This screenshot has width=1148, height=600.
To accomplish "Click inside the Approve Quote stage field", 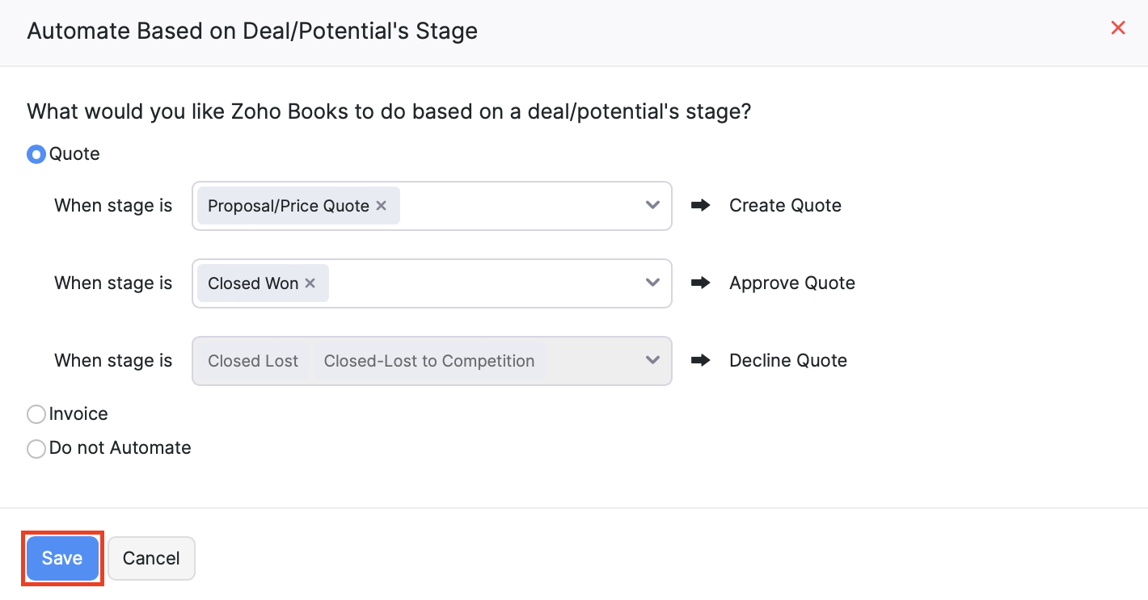I will (485, 283).
